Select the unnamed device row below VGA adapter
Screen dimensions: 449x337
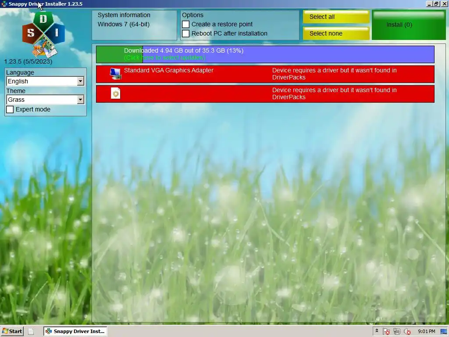pos(265,94)
